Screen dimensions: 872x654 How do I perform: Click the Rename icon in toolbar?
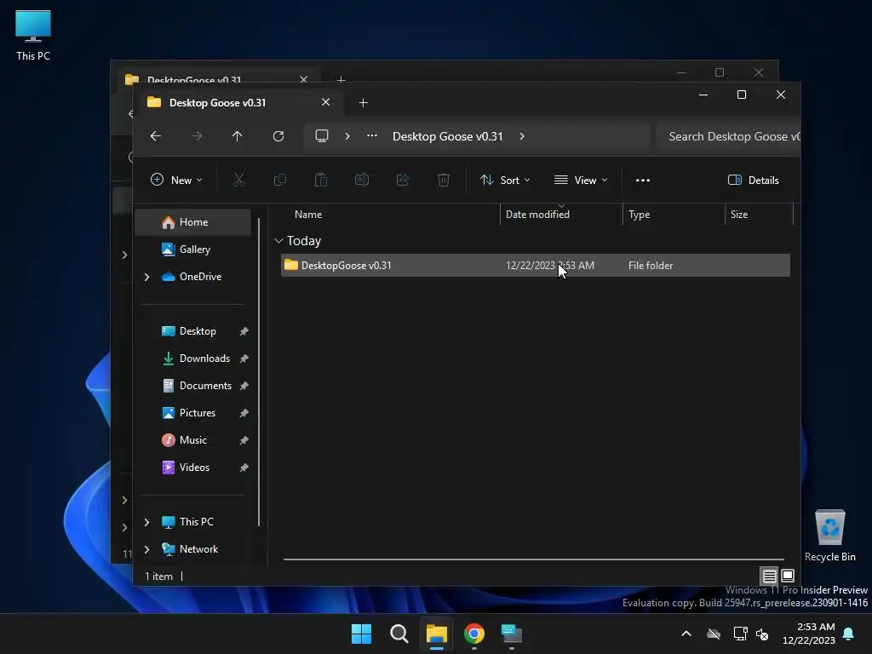(x=362, y=181)
